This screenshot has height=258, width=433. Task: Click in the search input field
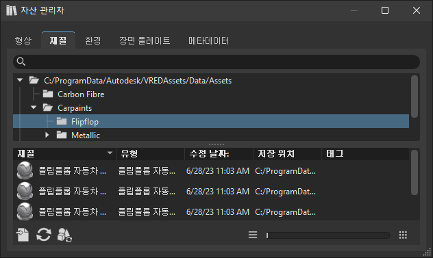pyautogui.click(x=216, y=62)
